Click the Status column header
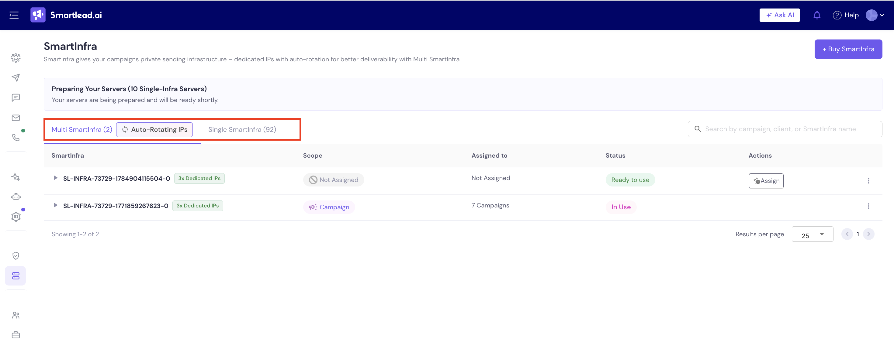This screenshot has width=894, height=342. coord(615,156)
